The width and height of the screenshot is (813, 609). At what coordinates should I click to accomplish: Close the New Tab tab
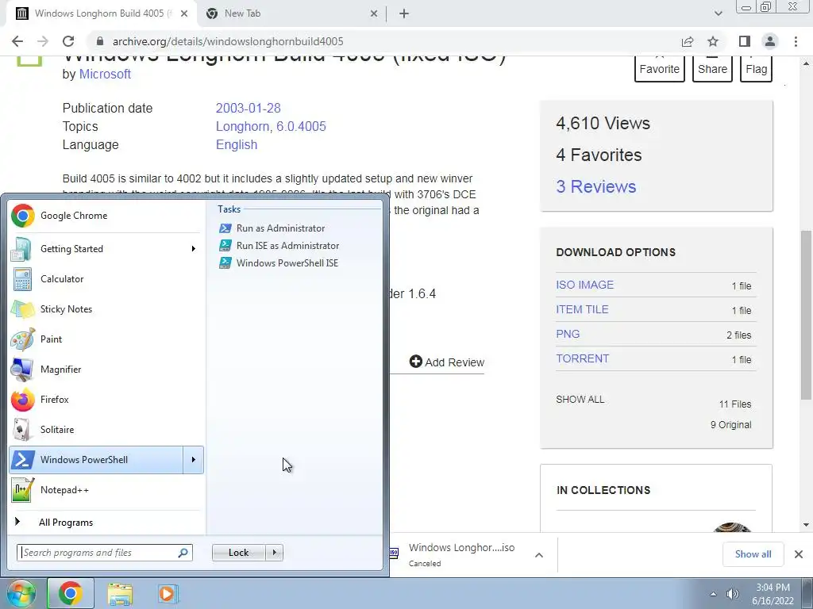click(374, 14)
